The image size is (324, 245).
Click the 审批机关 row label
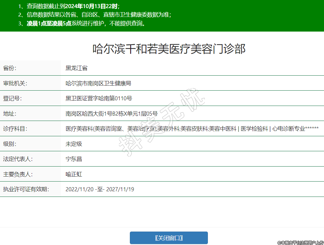point(15,83)
